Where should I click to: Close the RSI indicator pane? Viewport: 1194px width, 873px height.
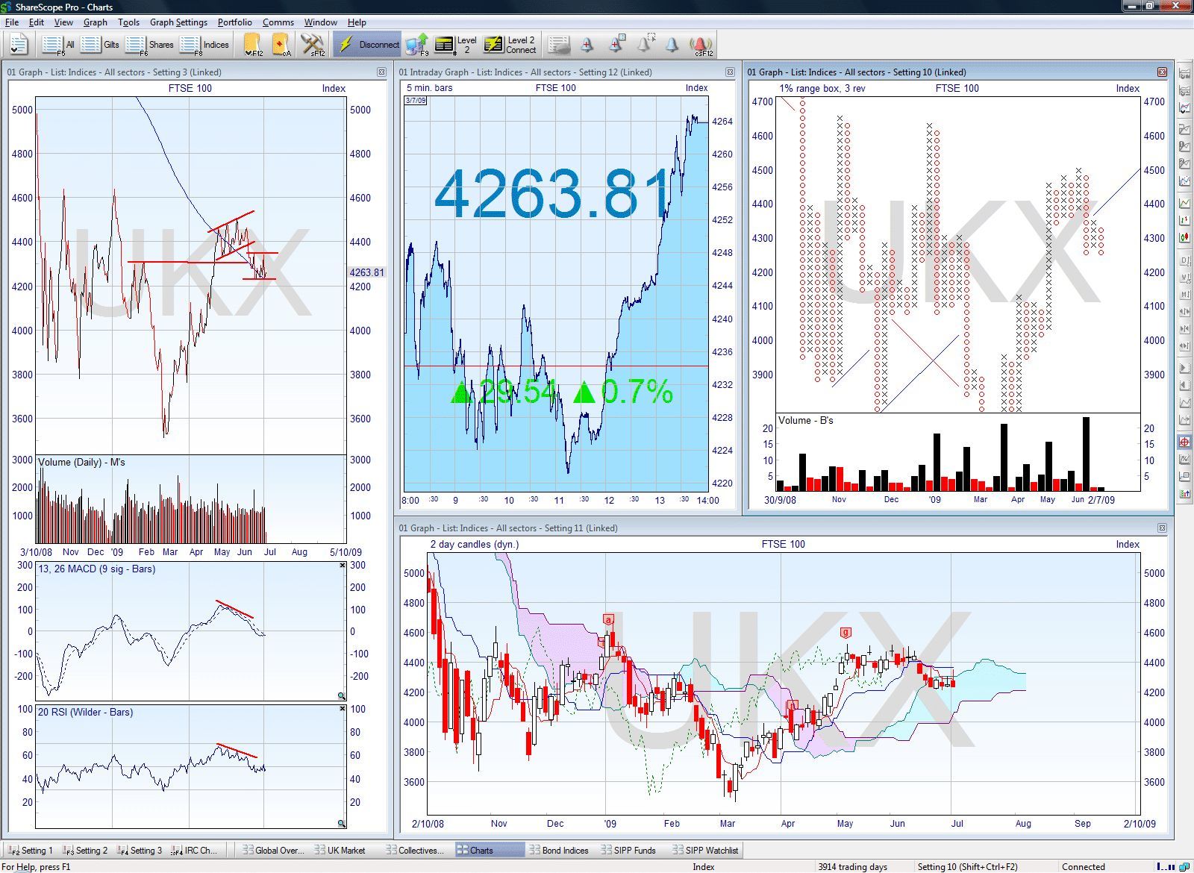tap(343, 708)
